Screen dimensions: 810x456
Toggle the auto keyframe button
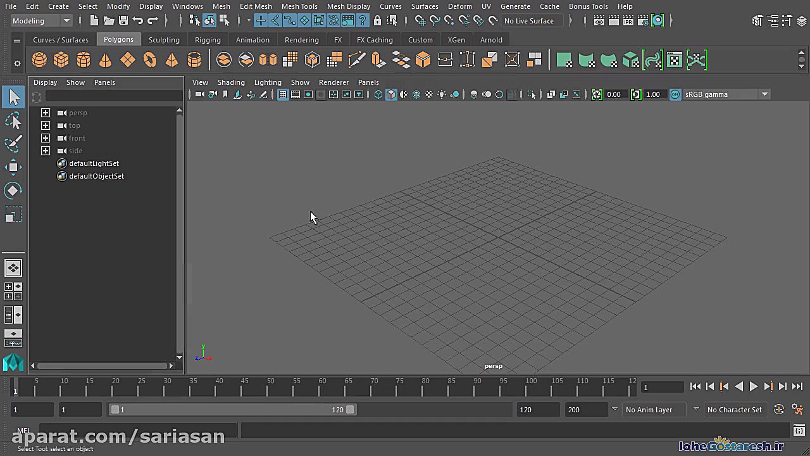pyautogui.click(x=779, y=410)
